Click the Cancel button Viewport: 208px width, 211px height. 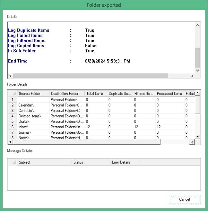click(x=185, y=199)
